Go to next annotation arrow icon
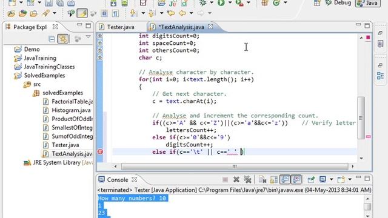The height and width of the screenshot is (218, 388). point(133,13)
